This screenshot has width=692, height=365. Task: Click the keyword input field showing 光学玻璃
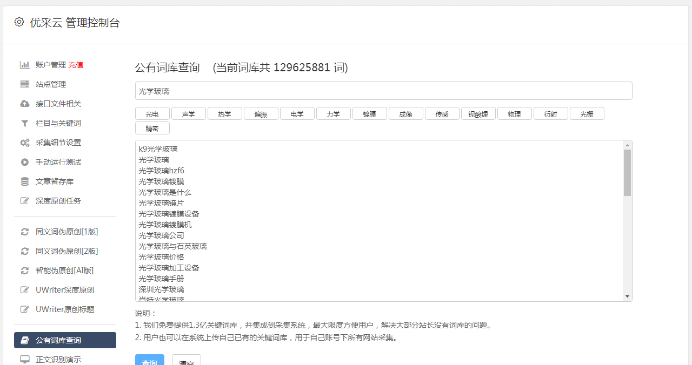tap(383, 90)
